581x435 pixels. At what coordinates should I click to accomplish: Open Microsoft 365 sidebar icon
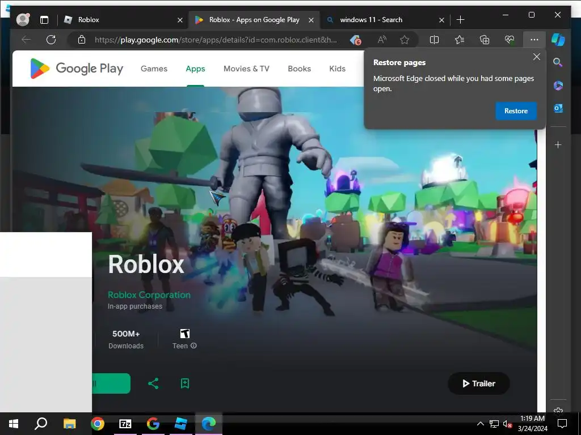click(558, 86)
